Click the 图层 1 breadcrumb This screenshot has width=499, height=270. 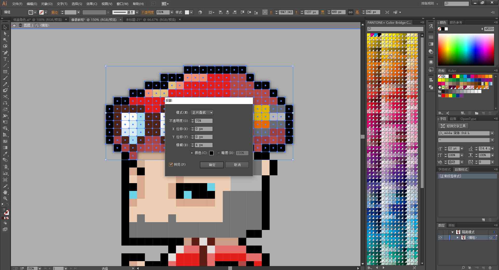pyautogui.click(x=28, y=25)
